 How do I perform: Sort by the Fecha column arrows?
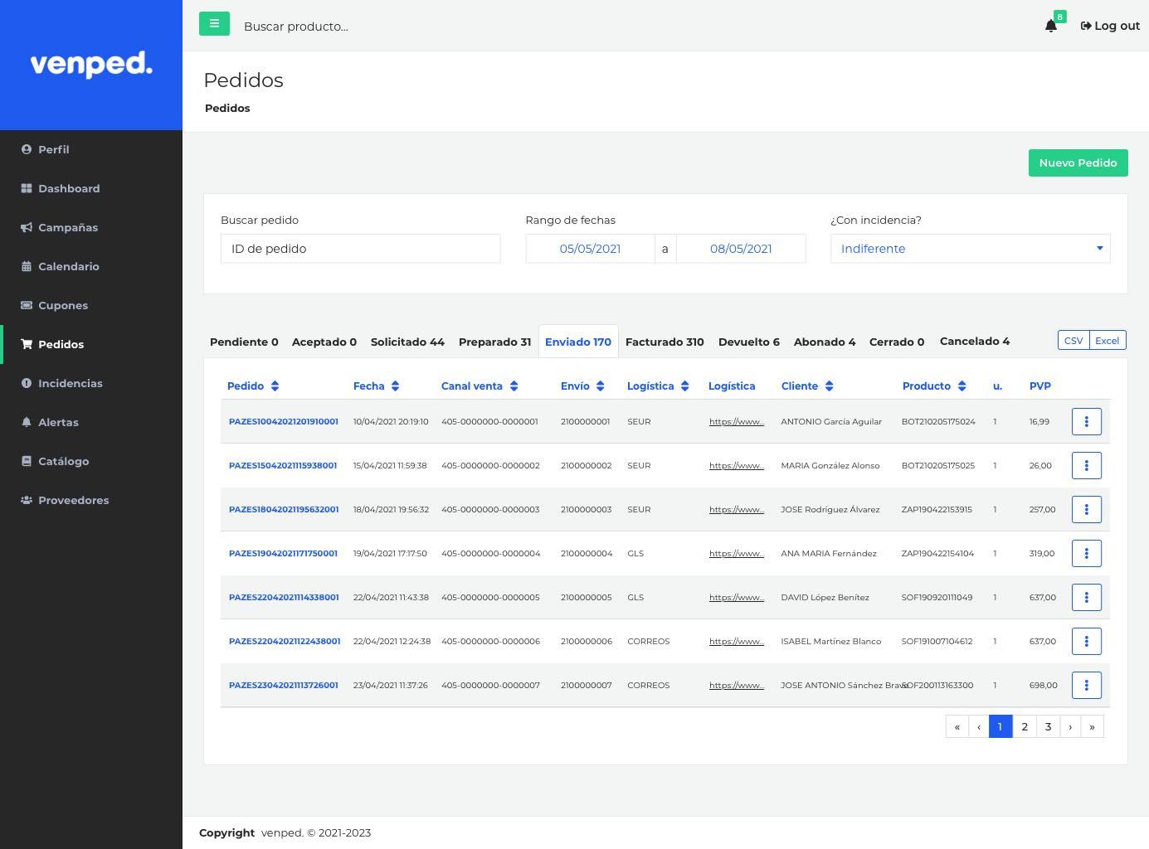[395, 386]
